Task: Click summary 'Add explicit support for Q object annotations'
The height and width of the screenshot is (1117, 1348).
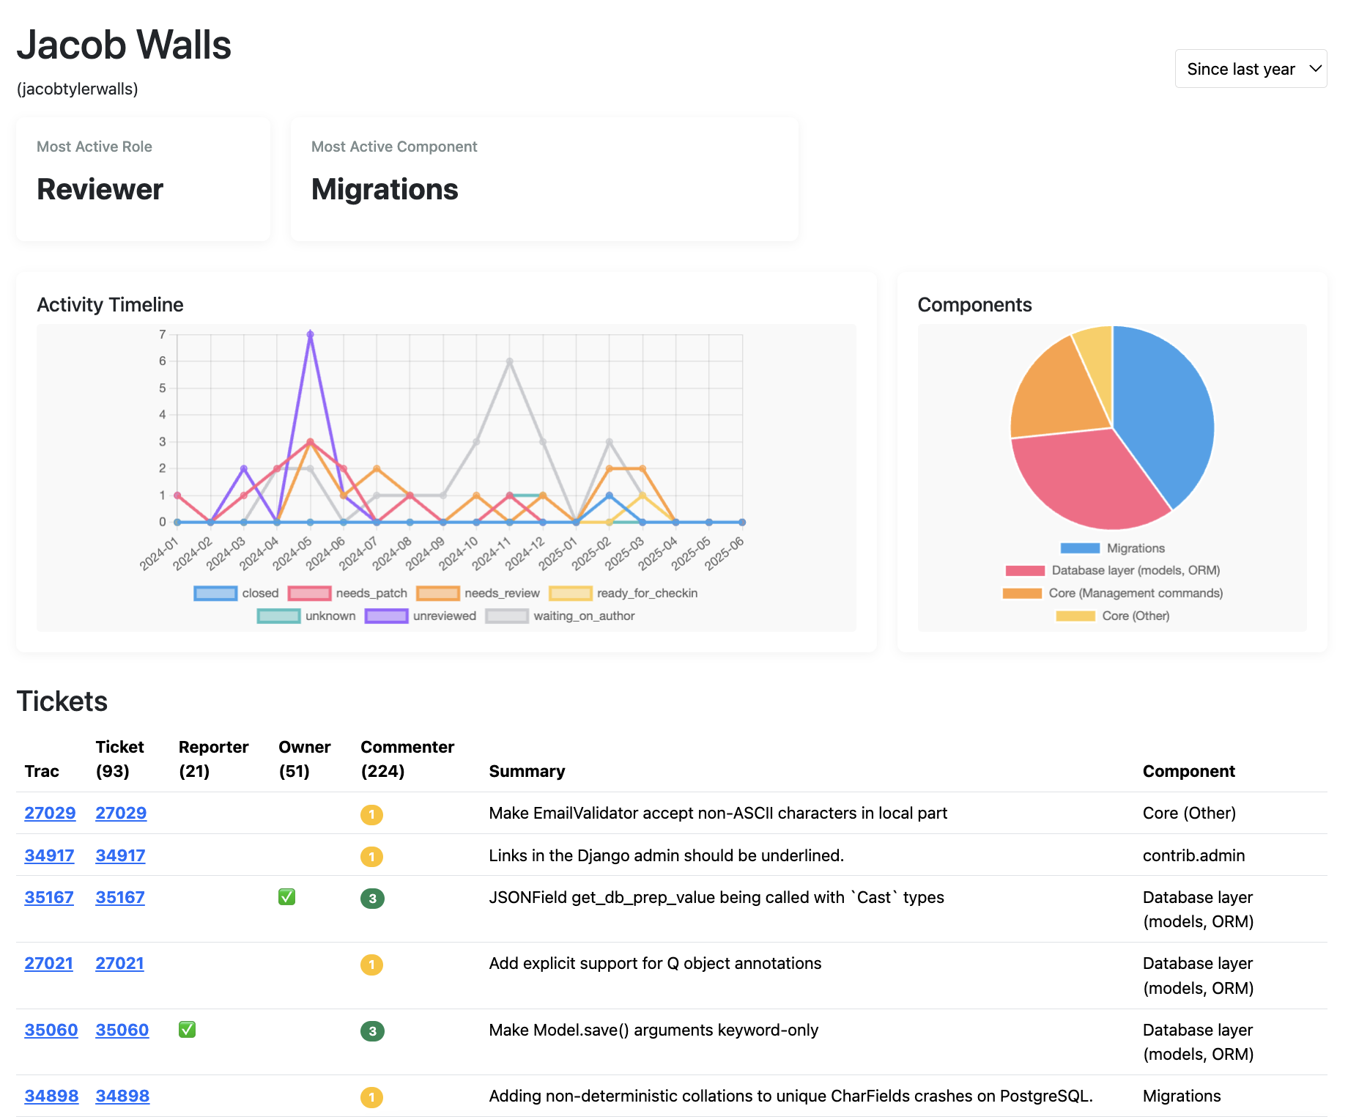Action: tap(655, 963)
